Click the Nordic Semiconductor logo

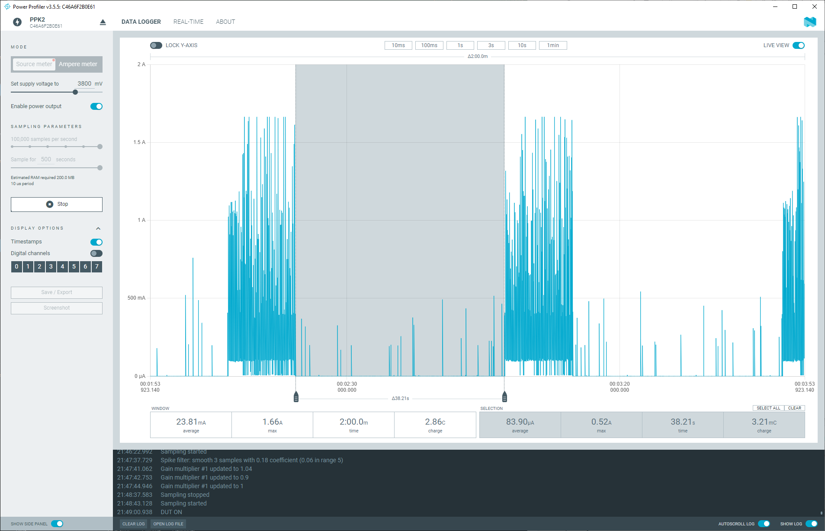[x=810, y=22]
